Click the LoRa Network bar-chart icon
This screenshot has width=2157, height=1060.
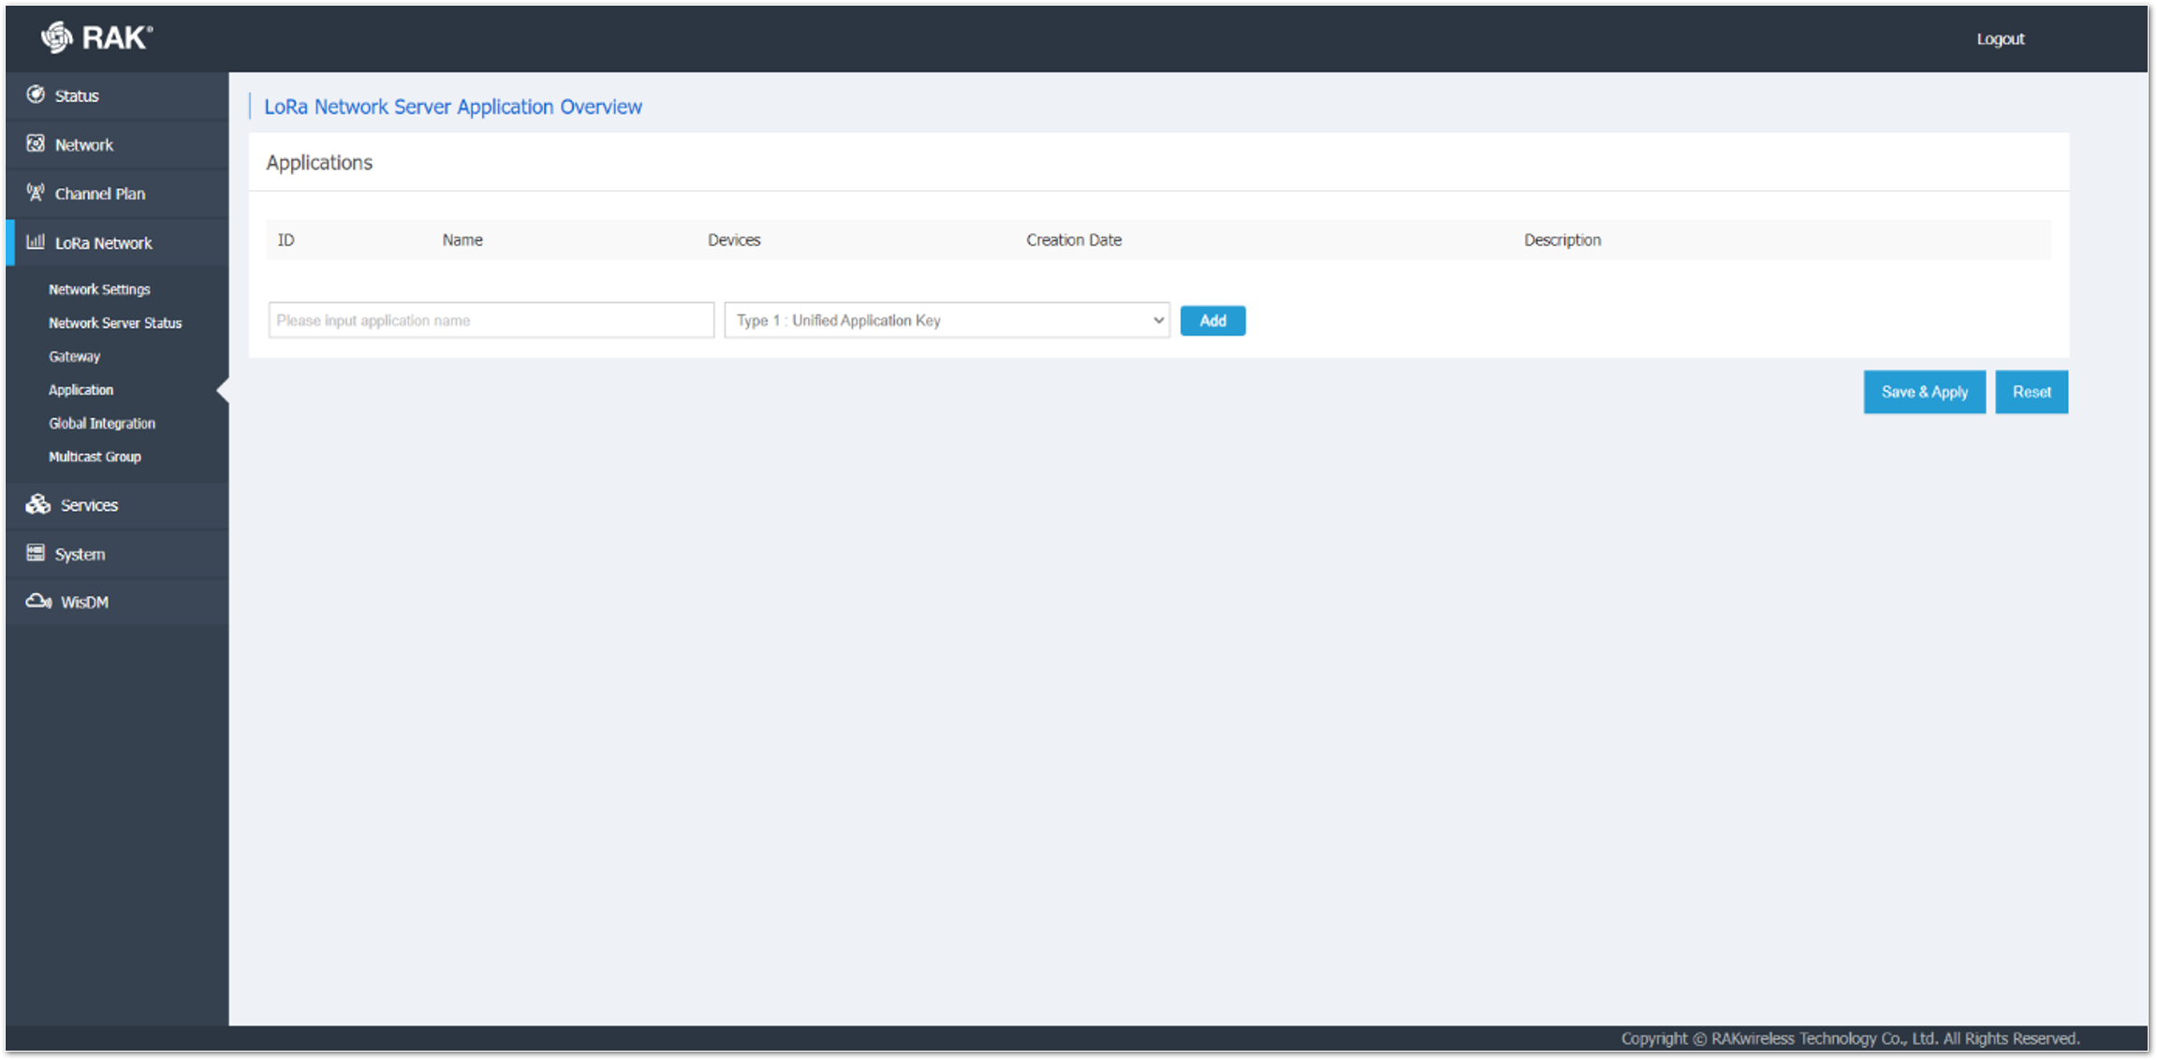coord(36,242)
